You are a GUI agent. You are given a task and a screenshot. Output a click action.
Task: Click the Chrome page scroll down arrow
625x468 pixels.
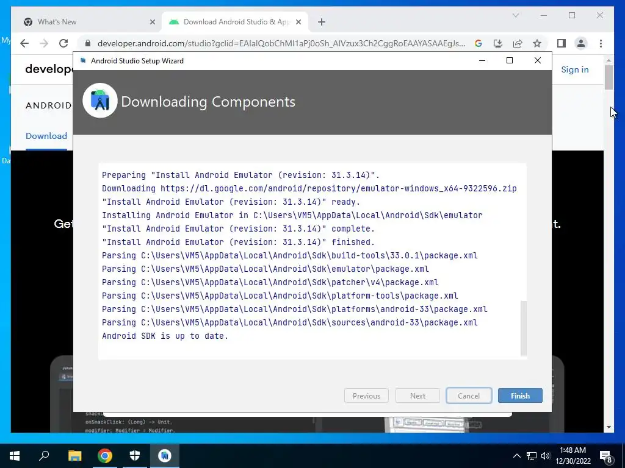(x=609, y=427)
